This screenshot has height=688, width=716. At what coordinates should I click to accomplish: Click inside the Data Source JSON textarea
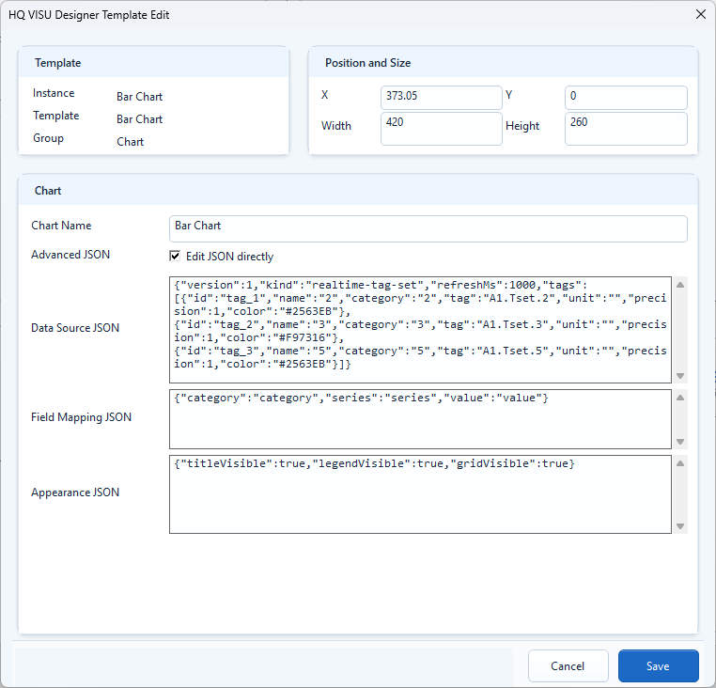tap(420, 329)
